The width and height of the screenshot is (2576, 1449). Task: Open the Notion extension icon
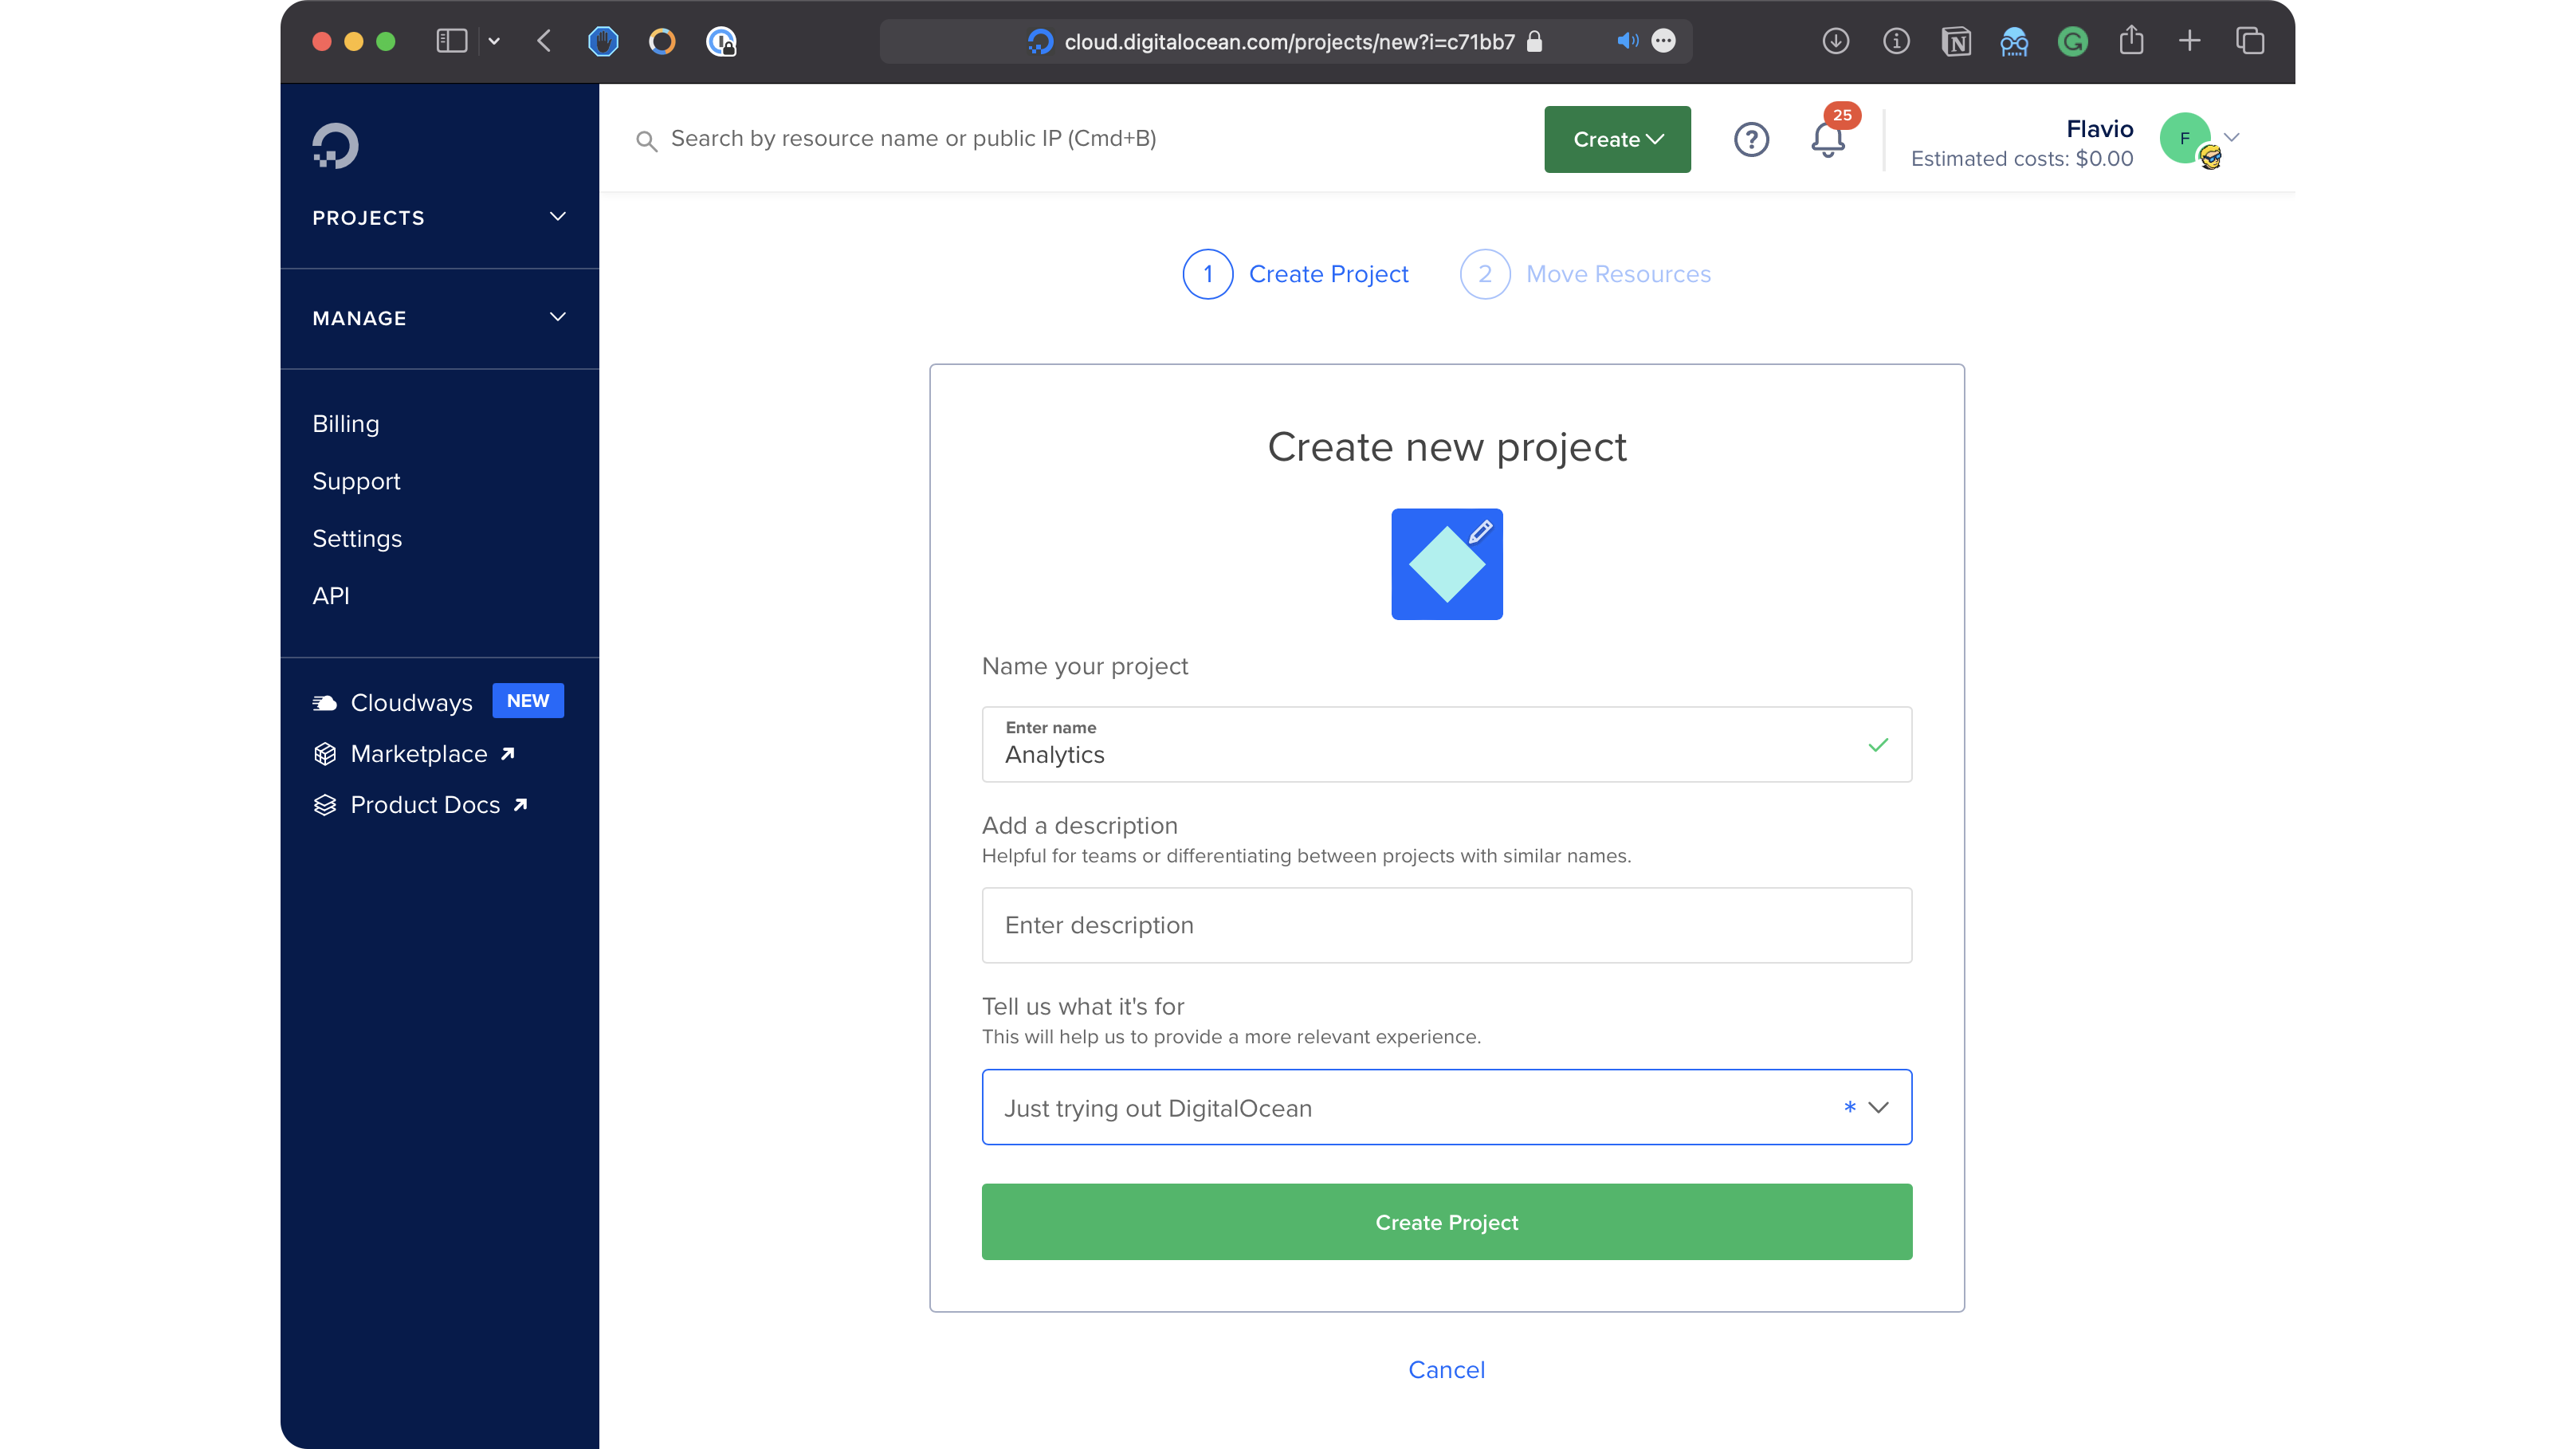click(1955, 42)
